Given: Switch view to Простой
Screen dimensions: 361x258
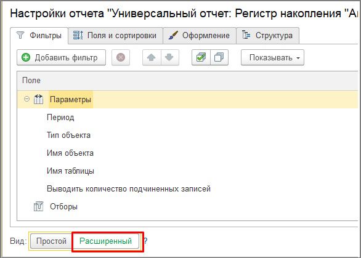Looking at the screenshot, I should coord(51,241).
